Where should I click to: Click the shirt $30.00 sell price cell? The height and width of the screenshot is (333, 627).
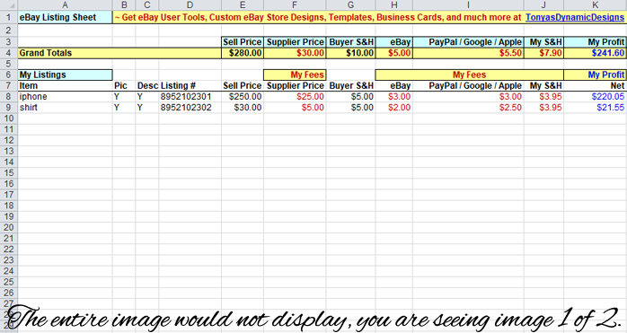click(x=243, y=108)
